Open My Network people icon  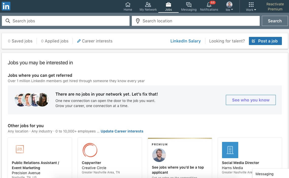tap(148, 4)
